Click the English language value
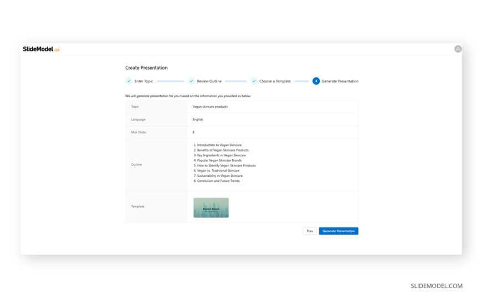 tap(198, 119)
